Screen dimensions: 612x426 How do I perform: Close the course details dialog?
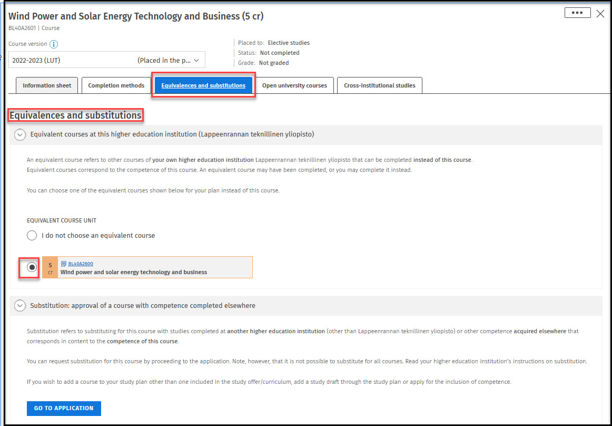point(600,14)
